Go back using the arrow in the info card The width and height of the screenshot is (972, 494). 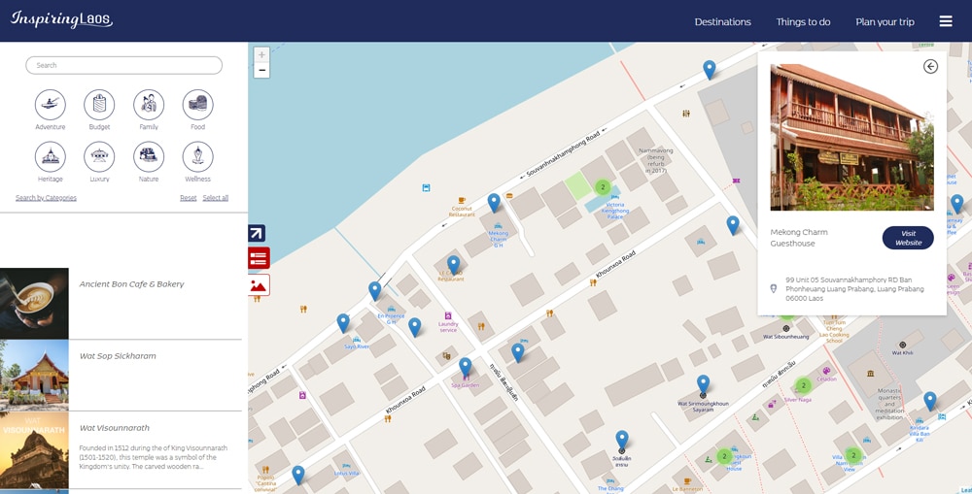[930, 66]
